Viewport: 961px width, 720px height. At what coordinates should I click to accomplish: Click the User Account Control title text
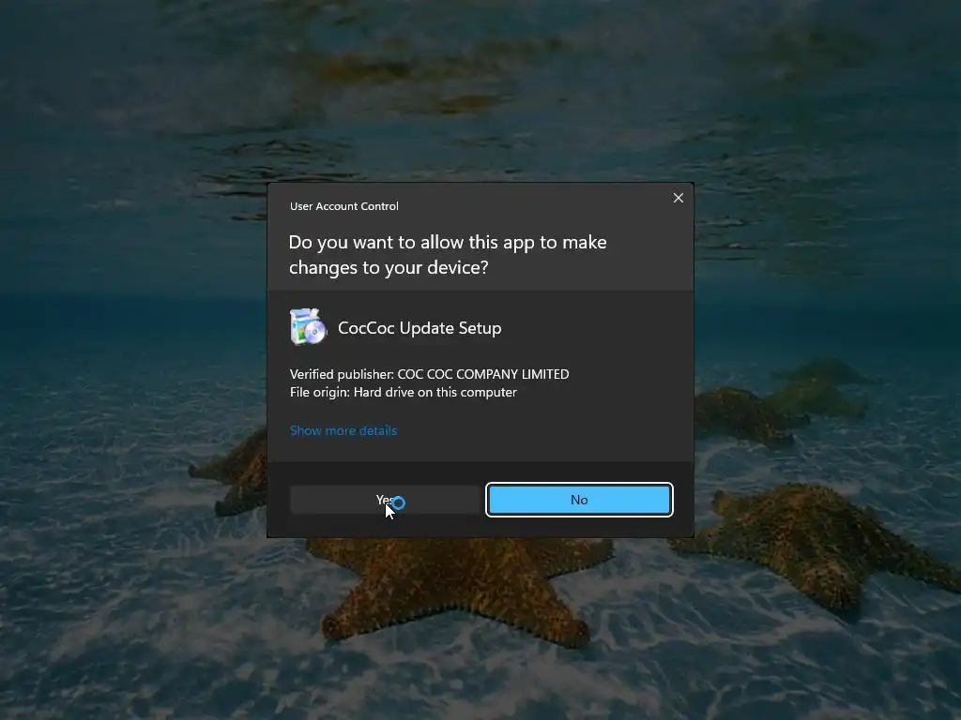343,206
